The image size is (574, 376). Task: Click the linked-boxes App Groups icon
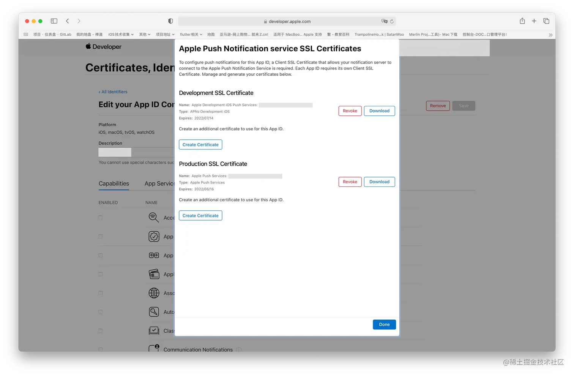tap(154, 255)
